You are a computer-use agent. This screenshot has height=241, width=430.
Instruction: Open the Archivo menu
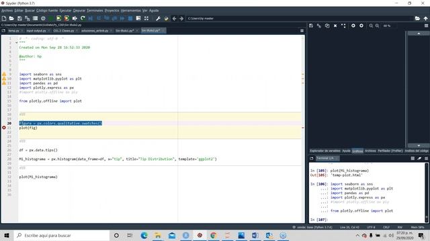tap(7, 11)
